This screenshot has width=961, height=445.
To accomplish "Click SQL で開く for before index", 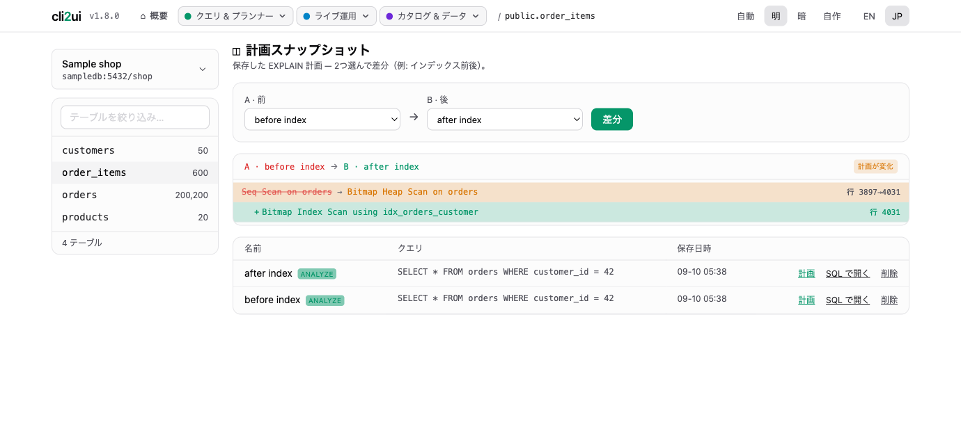I will [847, 300].
